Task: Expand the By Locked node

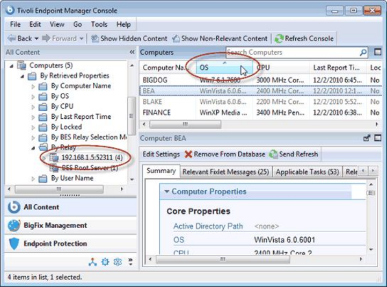Action: click(x=33, y=127)
